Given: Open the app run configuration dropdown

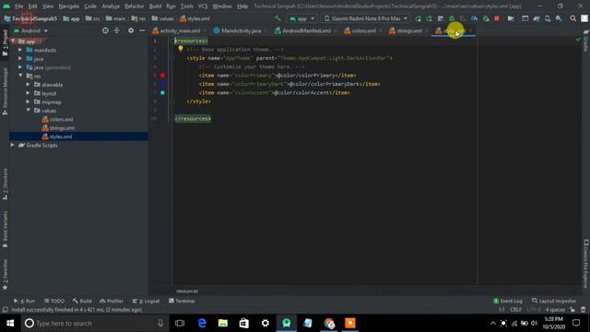Looking at the screenshot, I should coord(301,18).
